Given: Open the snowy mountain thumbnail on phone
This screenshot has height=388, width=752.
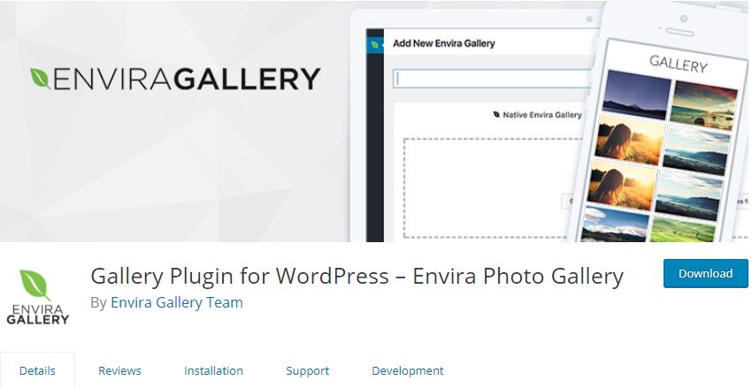Looking at the screenshot, I should [614, 223].
